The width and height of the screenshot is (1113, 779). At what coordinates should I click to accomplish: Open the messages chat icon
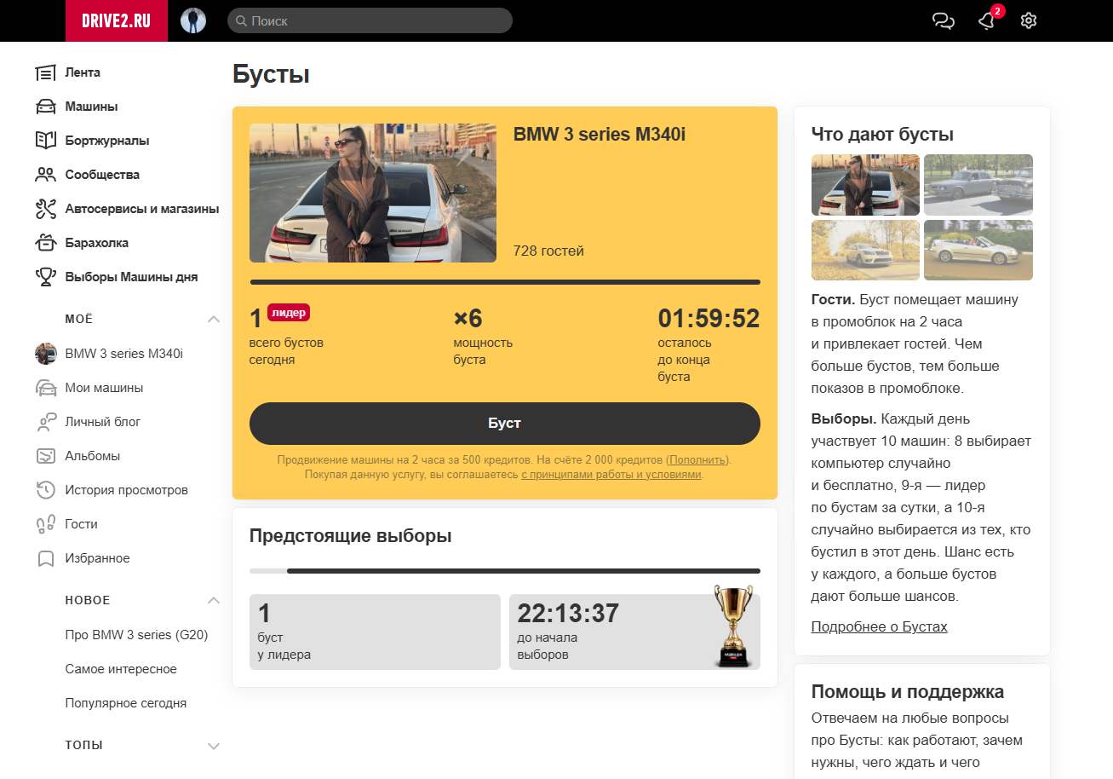coord(944,21)
